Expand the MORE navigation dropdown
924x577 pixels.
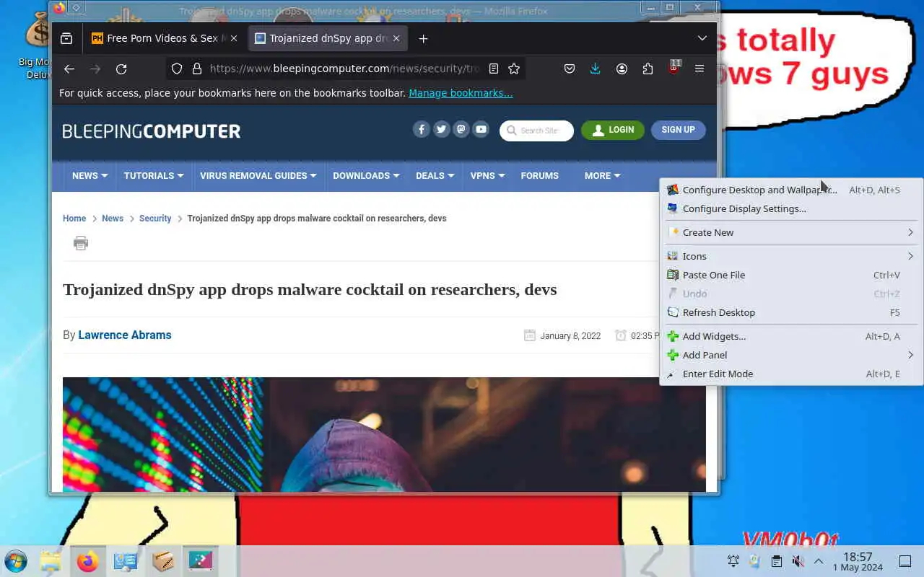pyautogui.click(x=602, y=175)
